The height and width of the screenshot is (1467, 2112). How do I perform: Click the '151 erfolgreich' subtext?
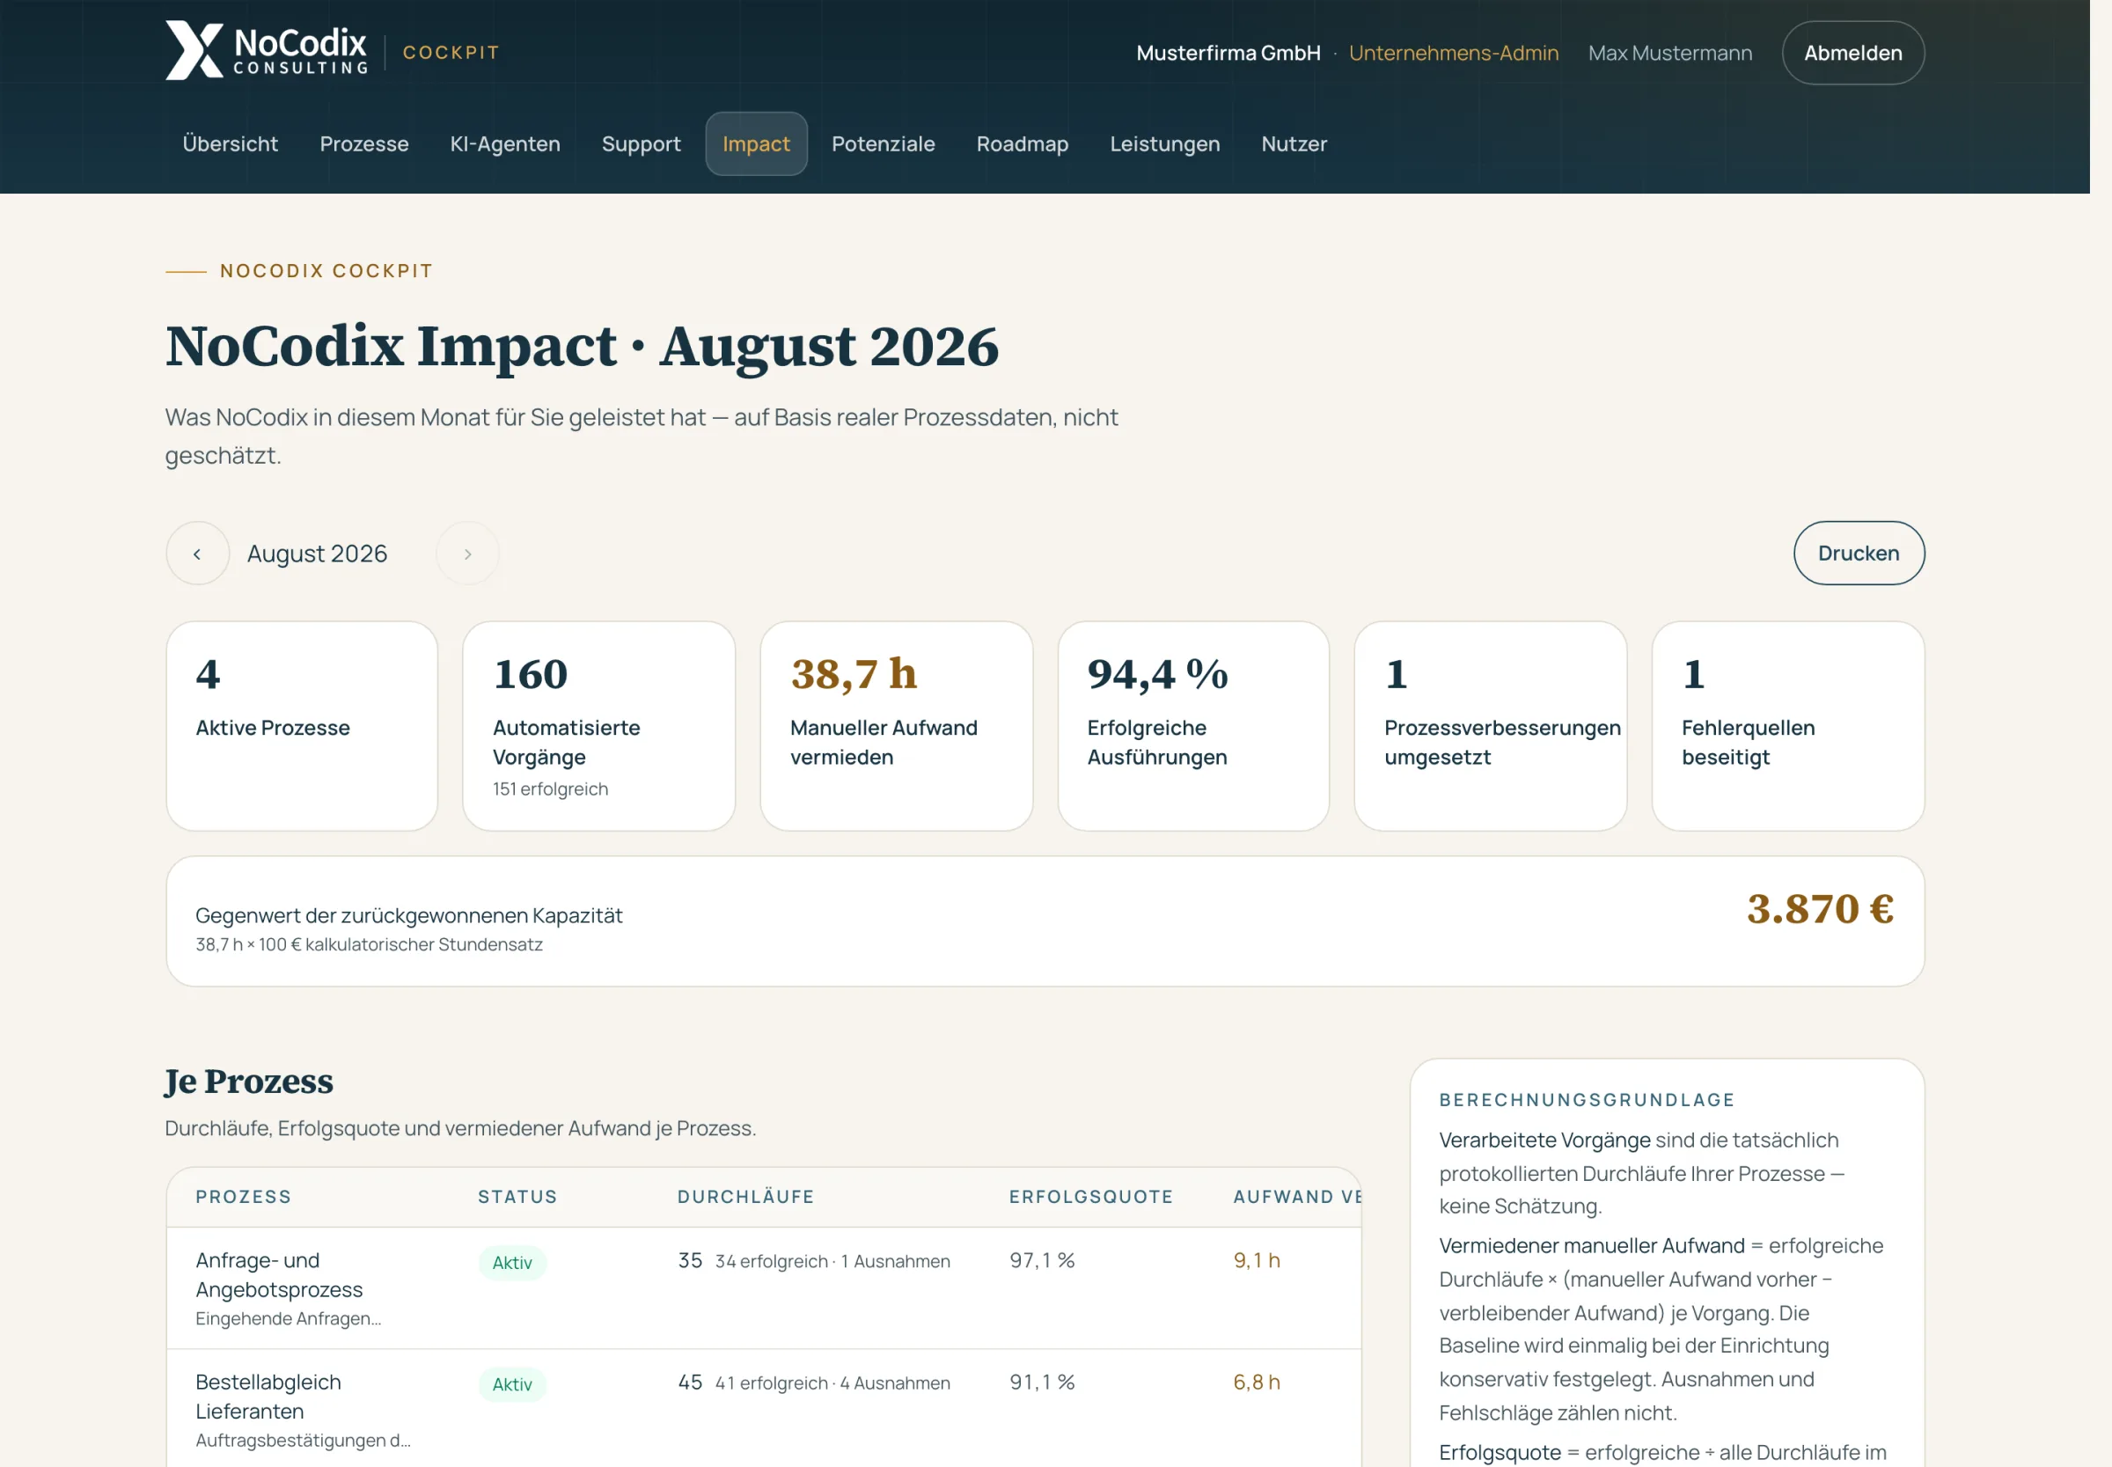(550, 789)
